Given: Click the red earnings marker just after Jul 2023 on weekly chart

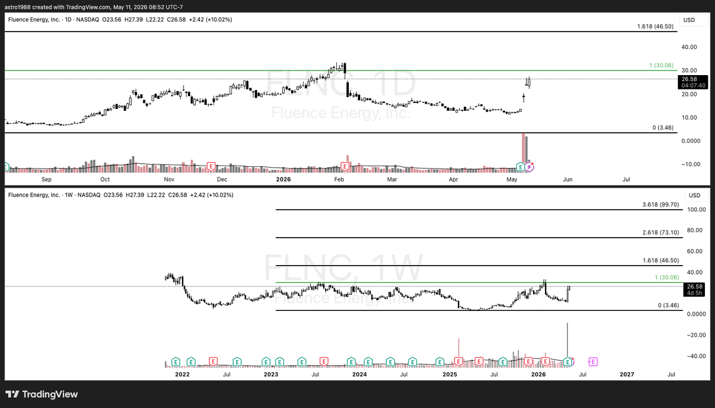Looking at the screenshot, I should (324, 362).
